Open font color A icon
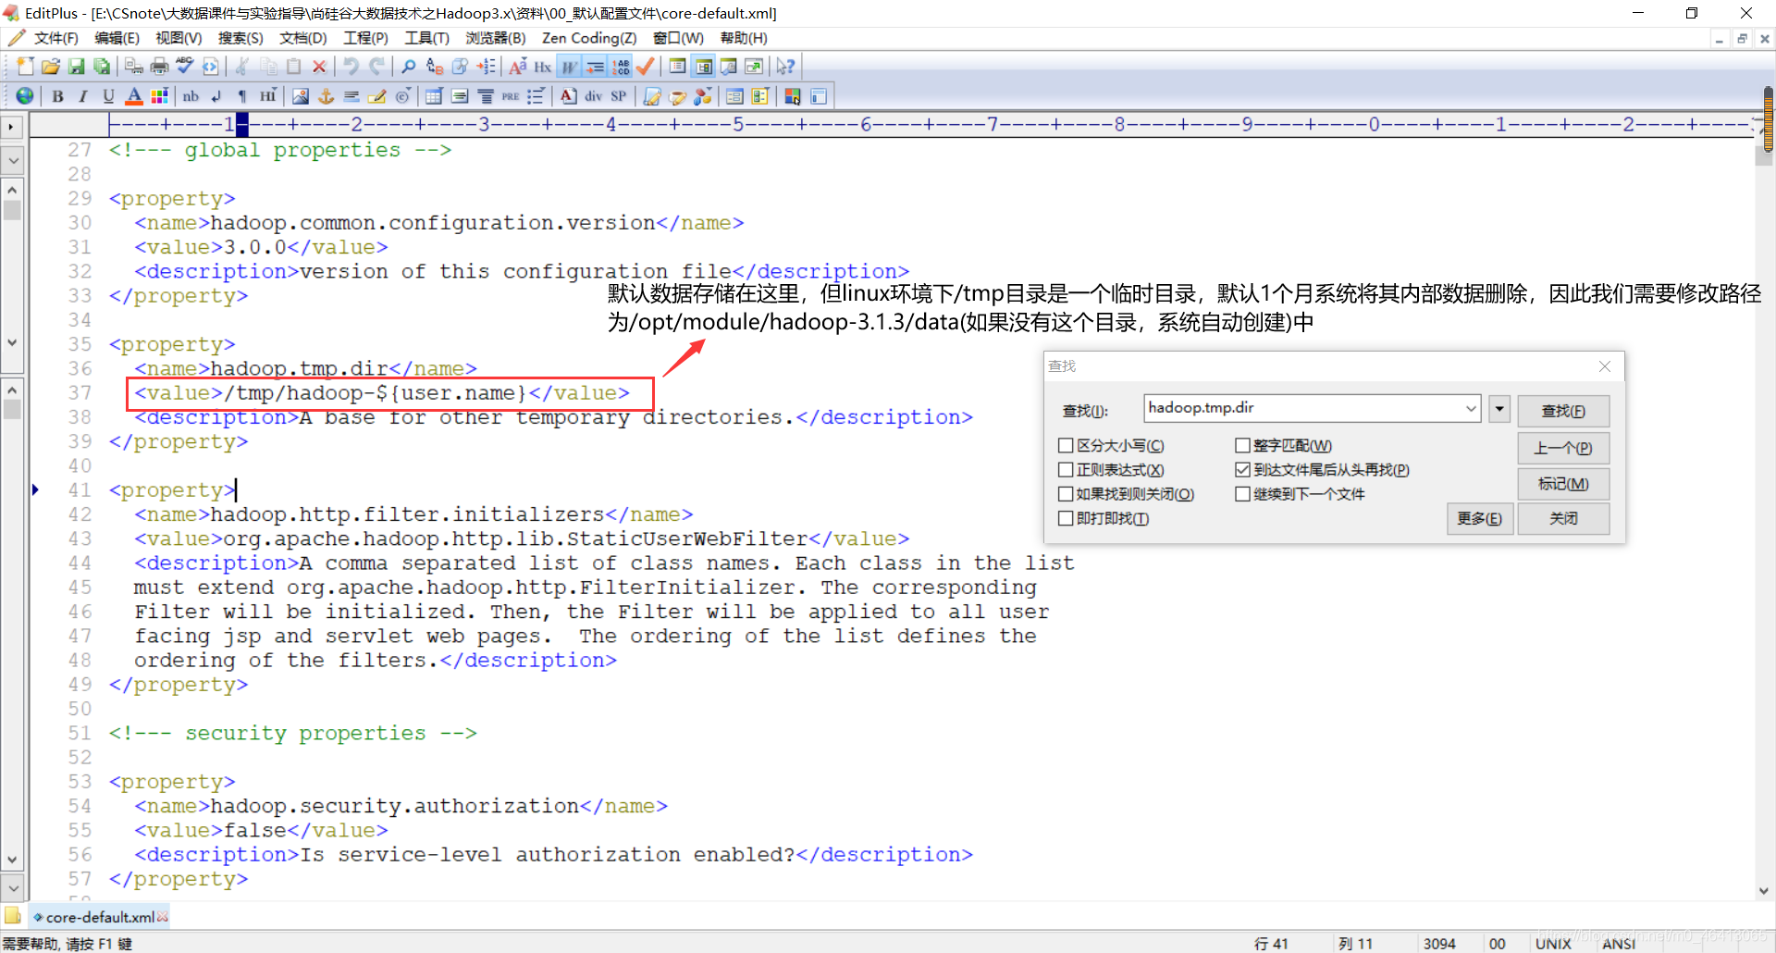This screenshot has height=953, width=1776. tap(134, 96)
